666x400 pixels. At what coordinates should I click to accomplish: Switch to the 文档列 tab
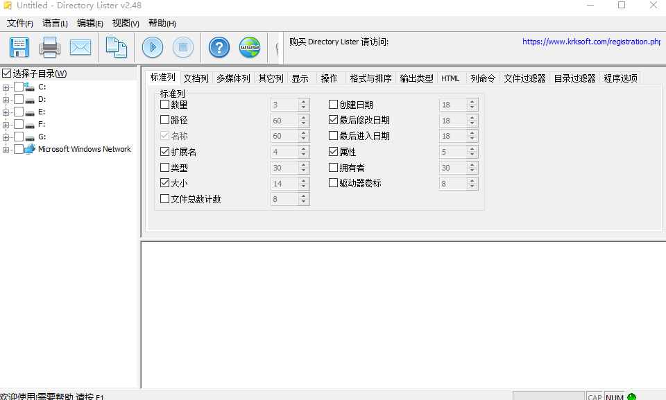coord(196,78)
